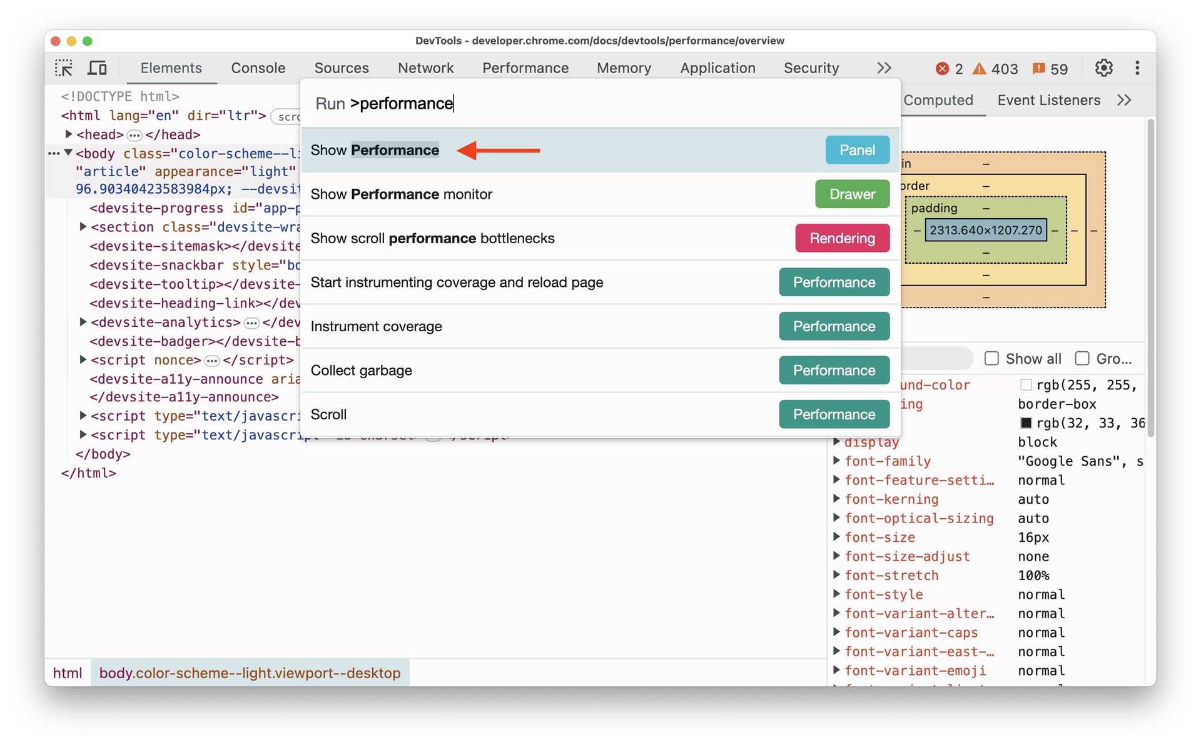Click the content box dimensions 2313.640×1207.270
Viewport: 1201px width, 745px height.
986,231
